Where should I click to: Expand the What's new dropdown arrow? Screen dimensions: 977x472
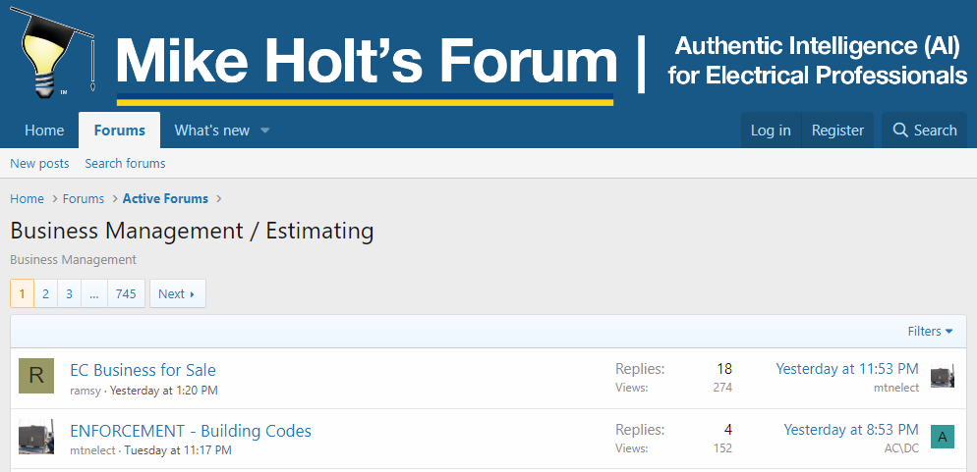pos(264,131)
